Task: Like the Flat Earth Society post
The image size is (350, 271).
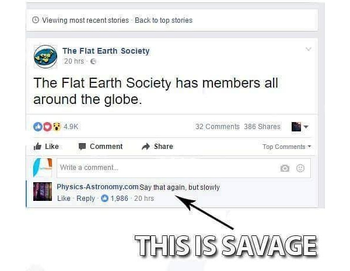Action: (46, 147)
